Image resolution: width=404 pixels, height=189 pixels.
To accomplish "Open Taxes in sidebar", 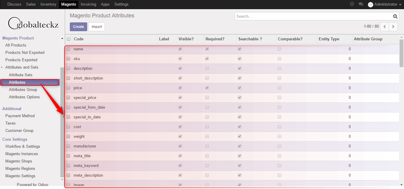I will (x=10, y=123).
